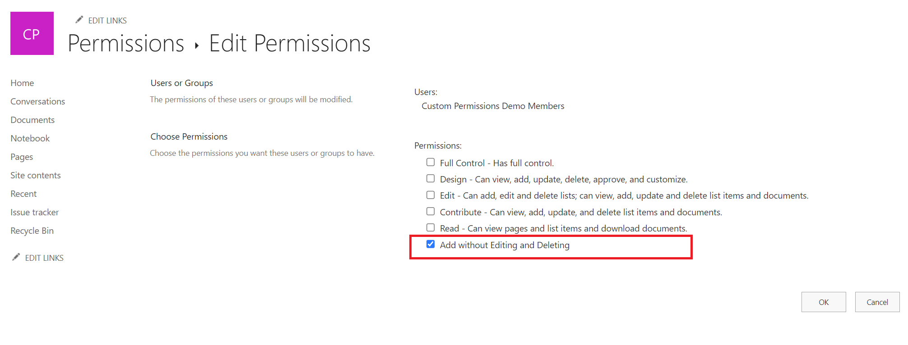Open the bottom EDIT LINKS option
The width and height of the screenshot is (908, 345).
coord(44,257)
